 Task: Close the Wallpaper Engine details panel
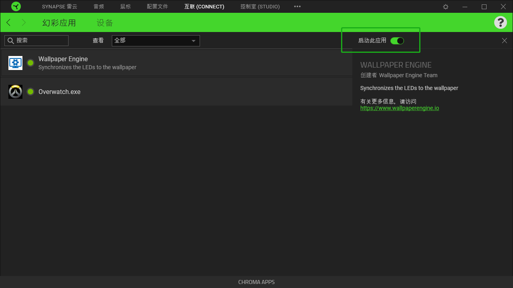(505, 40)
